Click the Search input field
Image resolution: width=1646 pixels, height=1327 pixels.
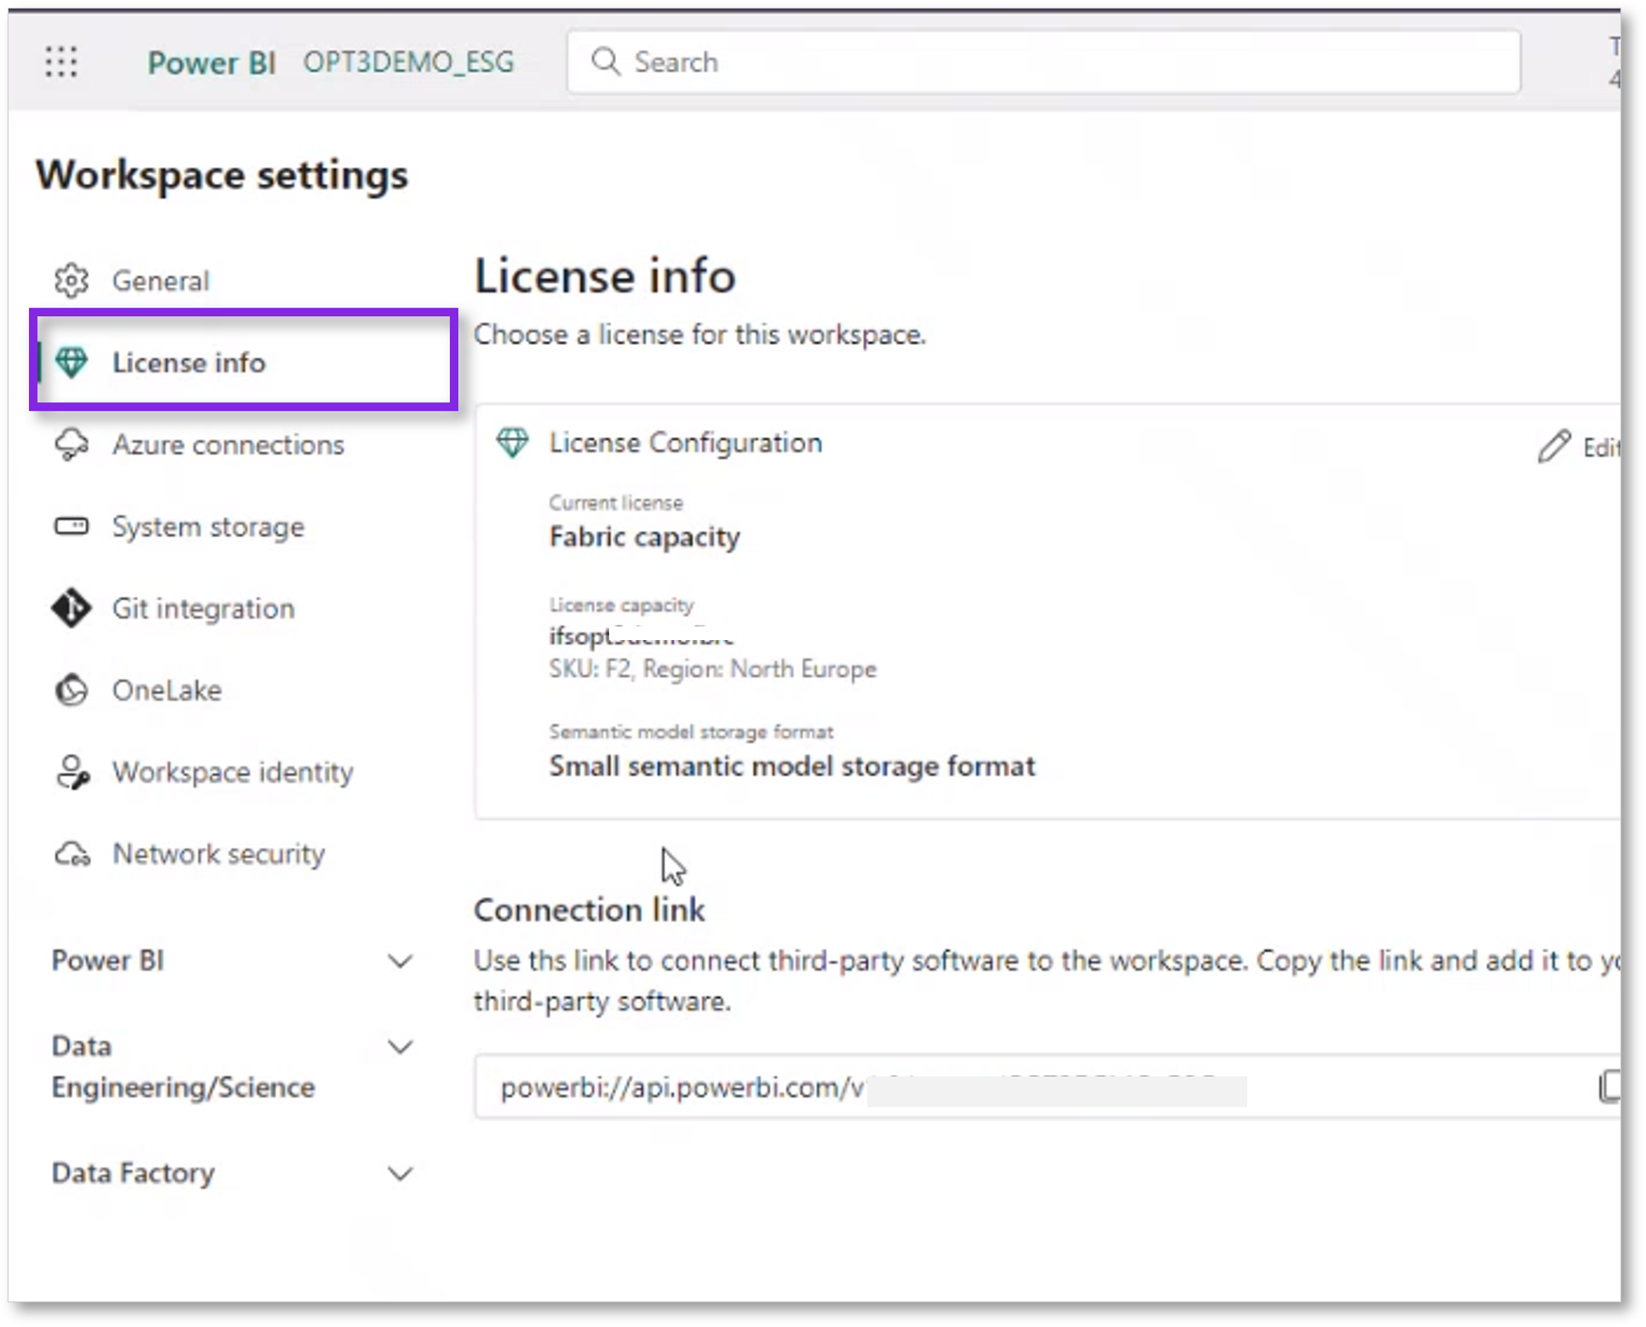(1044, 62)
